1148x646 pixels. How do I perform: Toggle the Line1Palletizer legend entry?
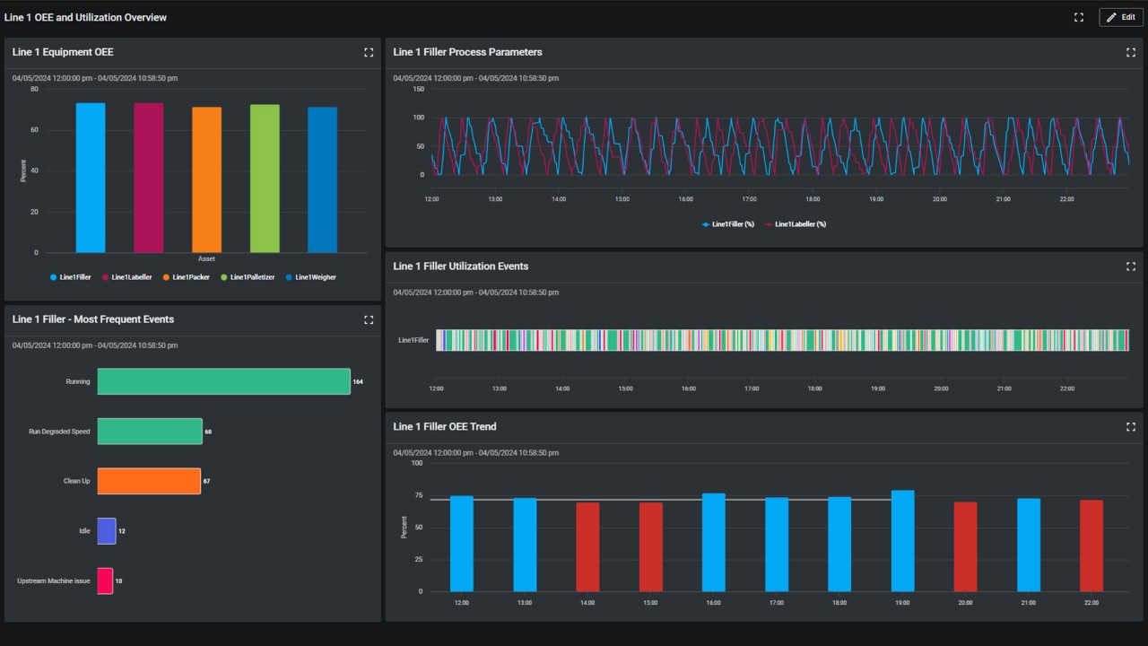coord(250,277)
